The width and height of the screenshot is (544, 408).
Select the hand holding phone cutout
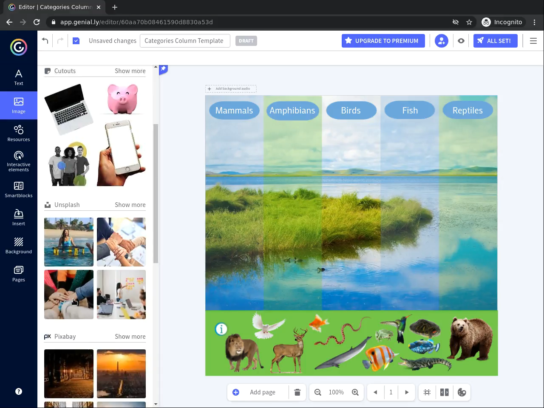pos(122,153)
